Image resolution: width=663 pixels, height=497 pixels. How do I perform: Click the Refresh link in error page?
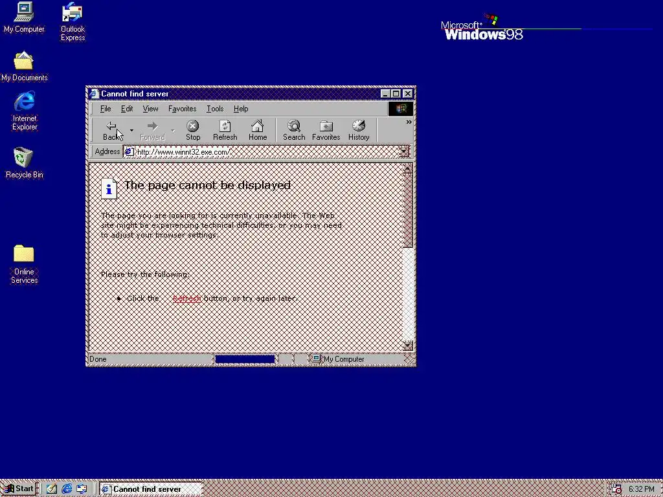[x=187, y=298]
